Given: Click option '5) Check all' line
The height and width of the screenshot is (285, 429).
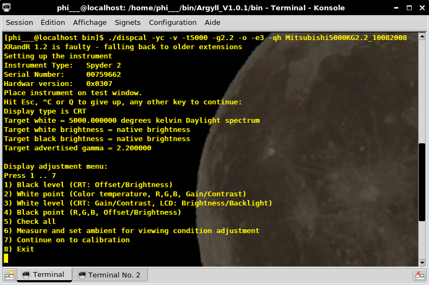Looking at the screenshot, I should [30, 222].
